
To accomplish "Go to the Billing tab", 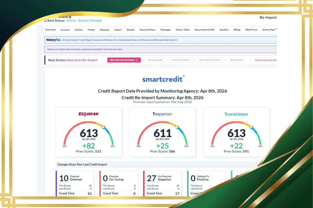I will click(237, 30).
